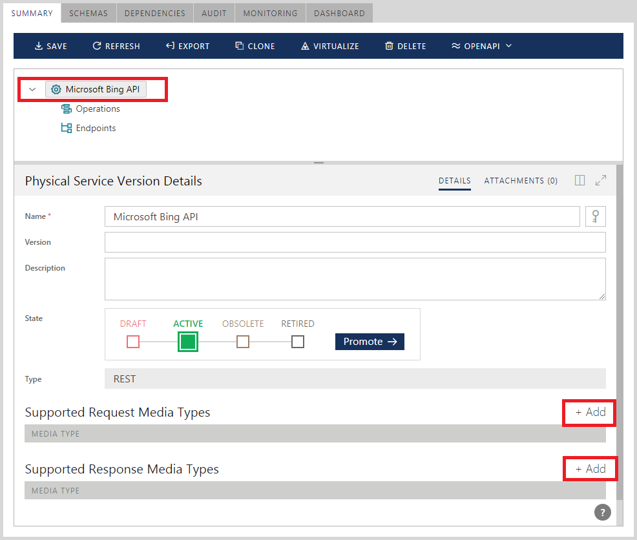The height and width of the screenshot is (540, 637).
Task: Switch to the Schemas tab
Action: [89, 13]
